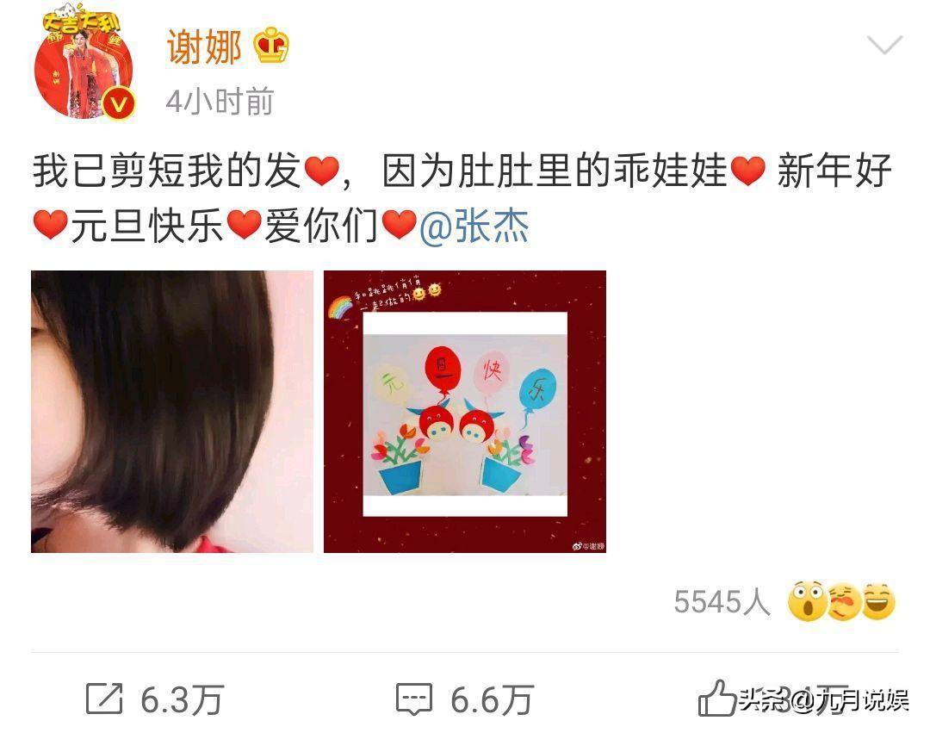Open the 谢娜 username link
Image resolution: width=930 pixels, height=733 pixels.
[204, 47]
